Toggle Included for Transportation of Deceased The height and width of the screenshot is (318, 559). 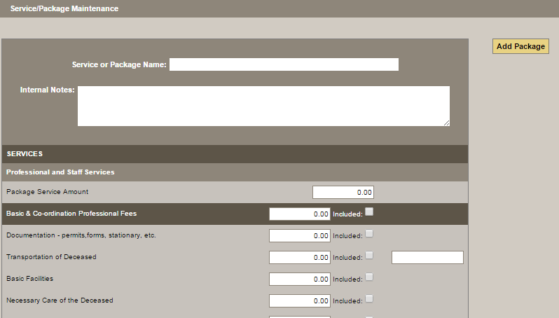369,255
